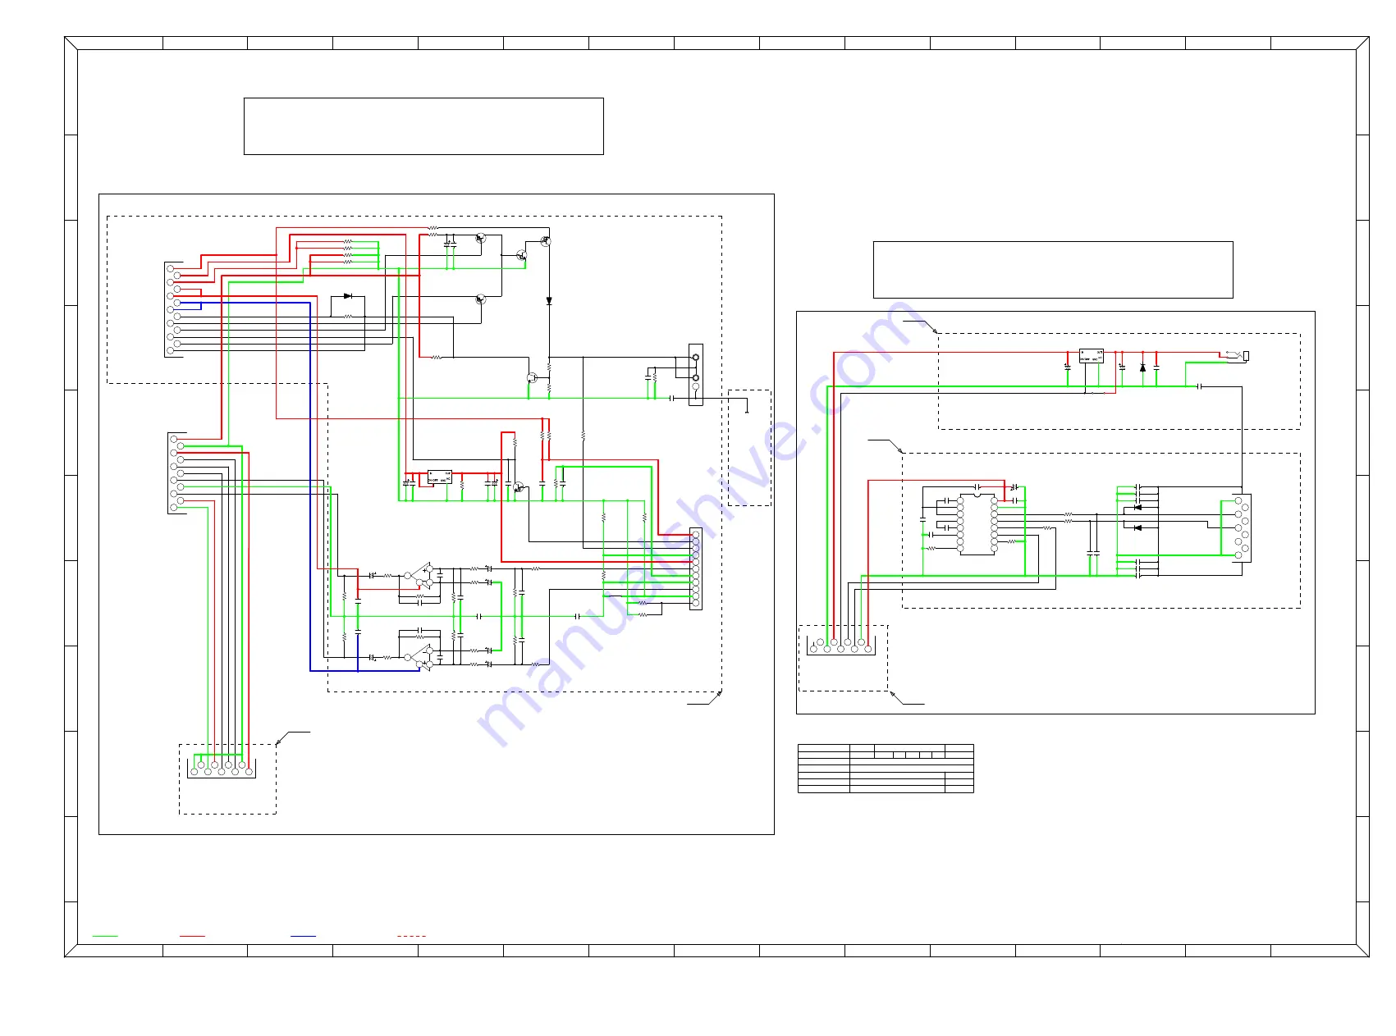Click the lower op-amp triangle symbol

pyautogui.click(x=421, y=656)
